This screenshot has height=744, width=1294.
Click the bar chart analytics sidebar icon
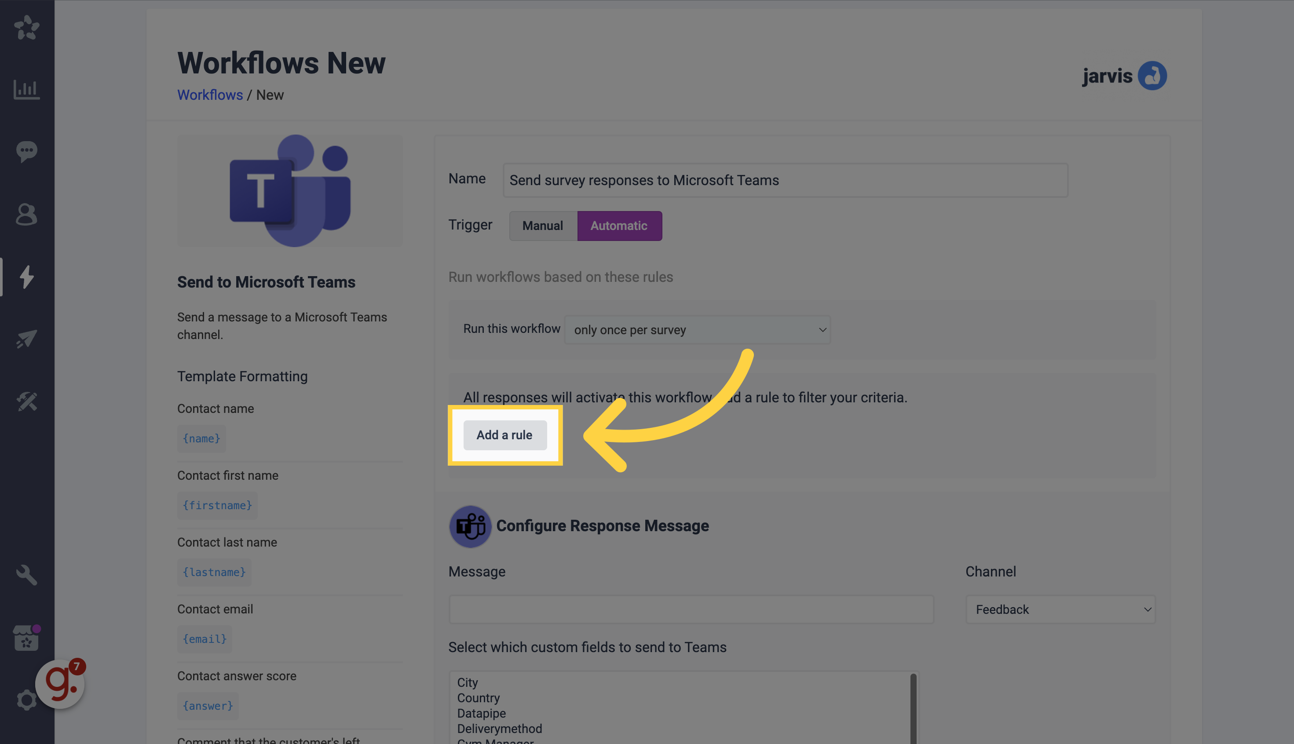tap(26, 89)
